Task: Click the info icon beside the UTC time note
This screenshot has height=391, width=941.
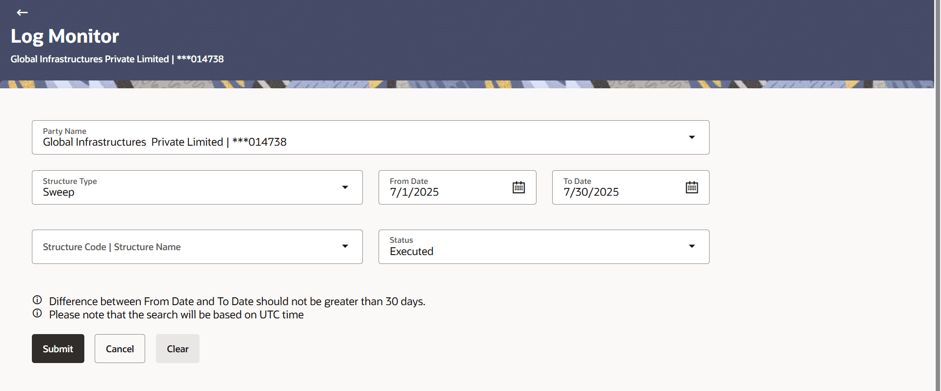Action: [x=37, y=313]
